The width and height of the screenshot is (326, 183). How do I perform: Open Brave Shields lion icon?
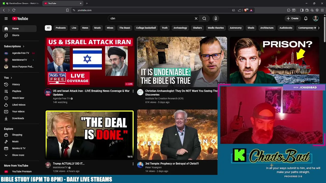click(246, 10)
